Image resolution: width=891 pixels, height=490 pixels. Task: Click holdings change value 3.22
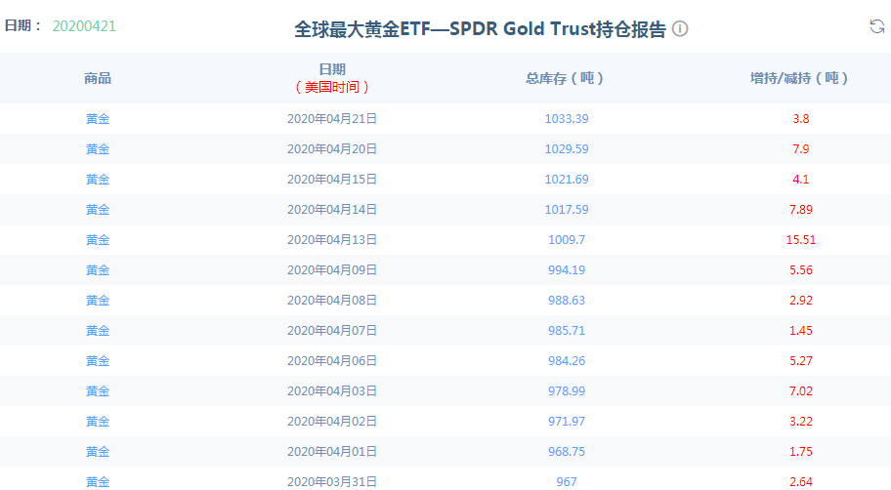pos(801,422)
